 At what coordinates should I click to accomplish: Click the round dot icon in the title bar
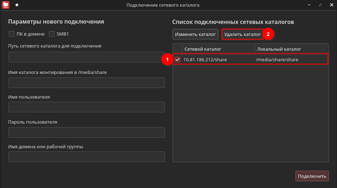point(17,5)
